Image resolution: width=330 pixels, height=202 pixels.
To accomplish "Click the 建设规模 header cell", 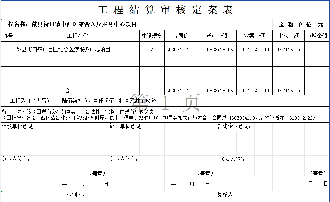I will click(x=152, y=36).
